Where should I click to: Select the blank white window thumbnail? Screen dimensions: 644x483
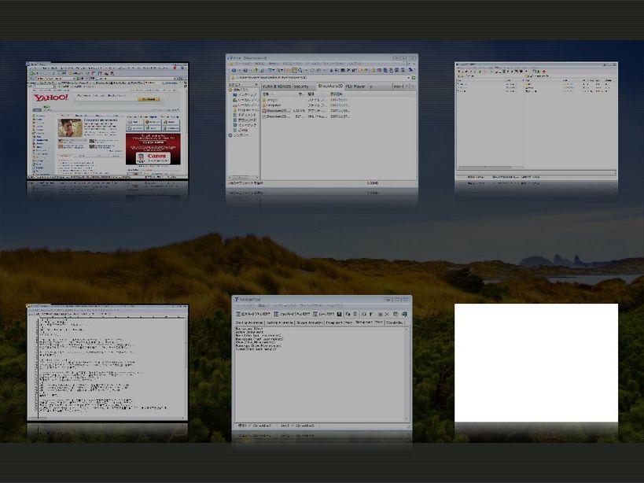click(x=536, y=363)
